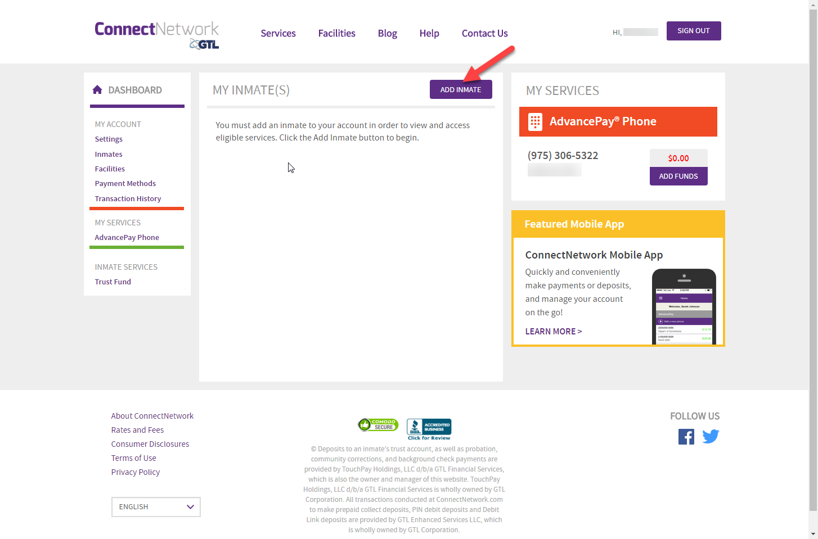Click the Comodo Secure badge
This screenshot has width=818, height=539.
point(378,425)
